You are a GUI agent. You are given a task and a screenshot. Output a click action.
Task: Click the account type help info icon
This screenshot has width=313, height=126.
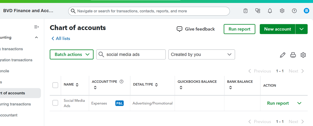121,82
